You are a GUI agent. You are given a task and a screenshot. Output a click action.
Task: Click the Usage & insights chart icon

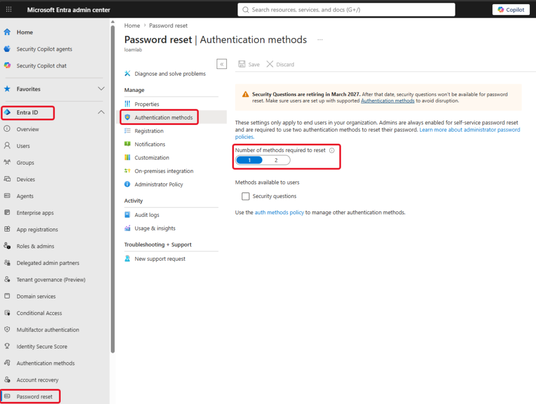coord(128,228)
